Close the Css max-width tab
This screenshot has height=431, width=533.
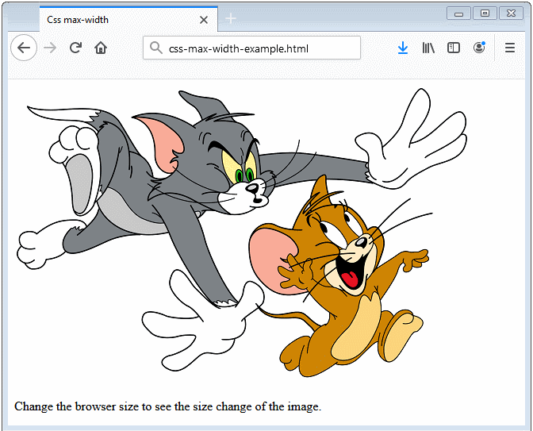click(204, 20)
